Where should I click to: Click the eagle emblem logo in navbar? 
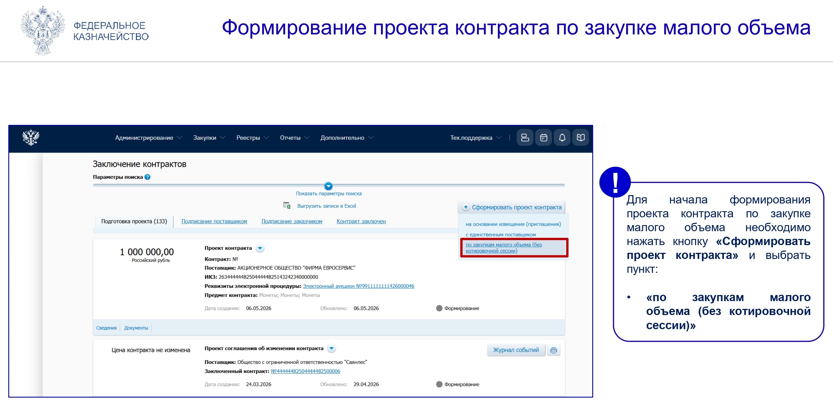click(x=31, y=137)
